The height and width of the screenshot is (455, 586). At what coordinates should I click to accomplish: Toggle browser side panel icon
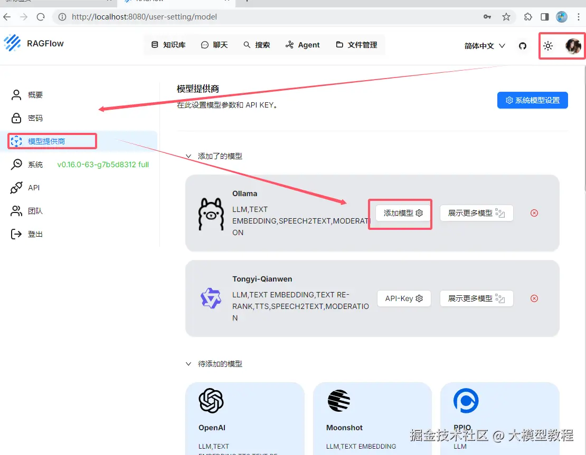point(544,17)
